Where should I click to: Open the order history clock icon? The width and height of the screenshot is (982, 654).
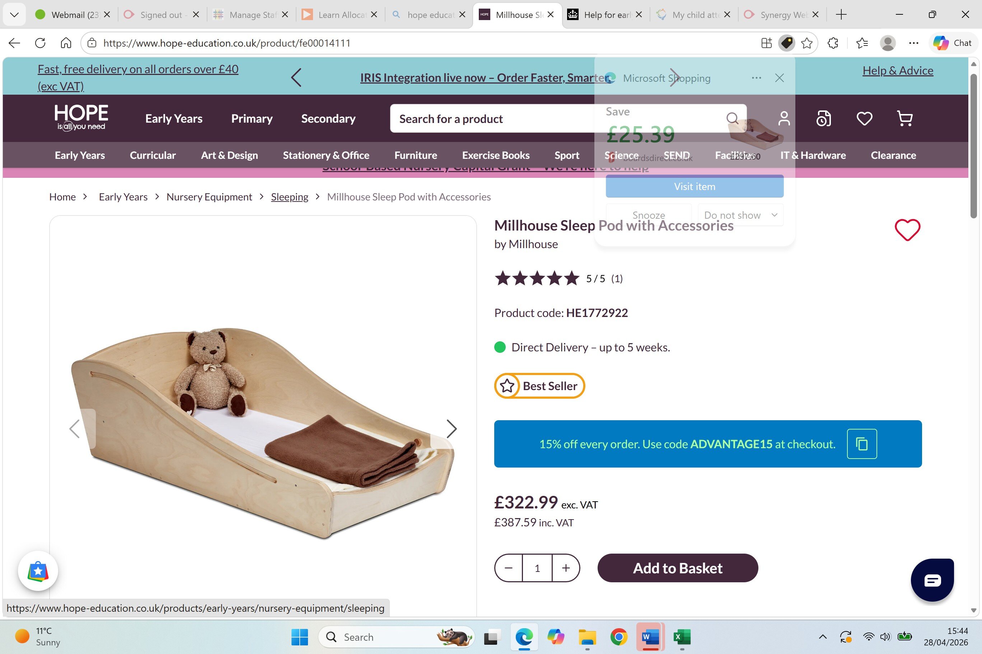click(823, 118)
